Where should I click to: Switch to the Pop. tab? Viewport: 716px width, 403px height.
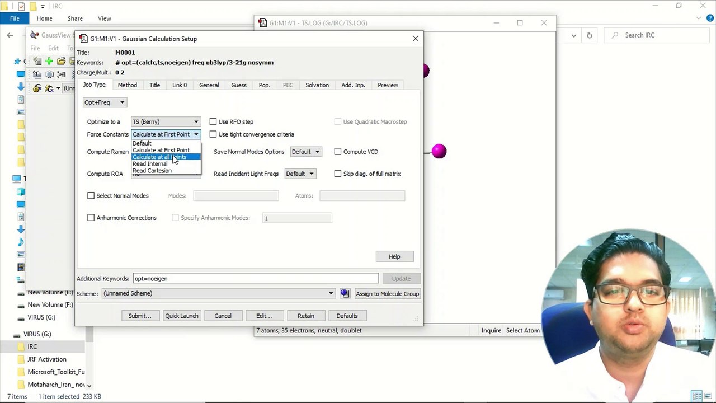[265, 85]
